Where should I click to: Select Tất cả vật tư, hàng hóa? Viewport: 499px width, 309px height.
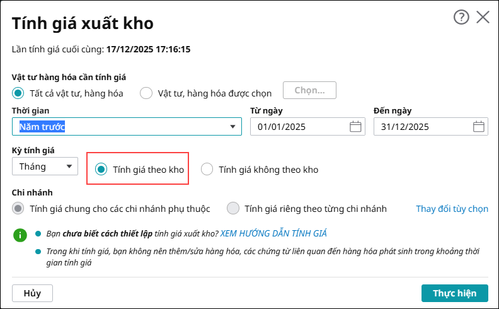pos(18,93)
